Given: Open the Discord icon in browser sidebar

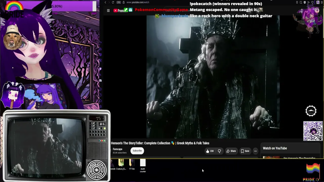Looking at the screenshot, I should [x=100, y=81].
